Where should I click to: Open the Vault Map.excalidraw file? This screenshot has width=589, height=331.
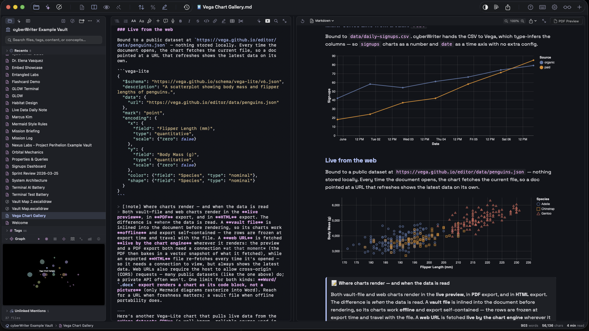(54, 209)
